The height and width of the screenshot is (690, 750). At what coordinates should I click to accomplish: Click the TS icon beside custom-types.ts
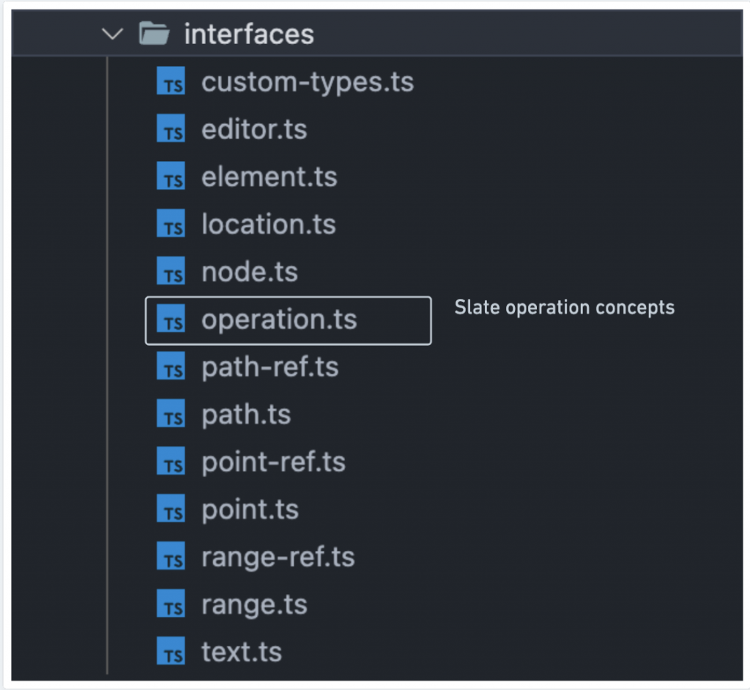171,82
